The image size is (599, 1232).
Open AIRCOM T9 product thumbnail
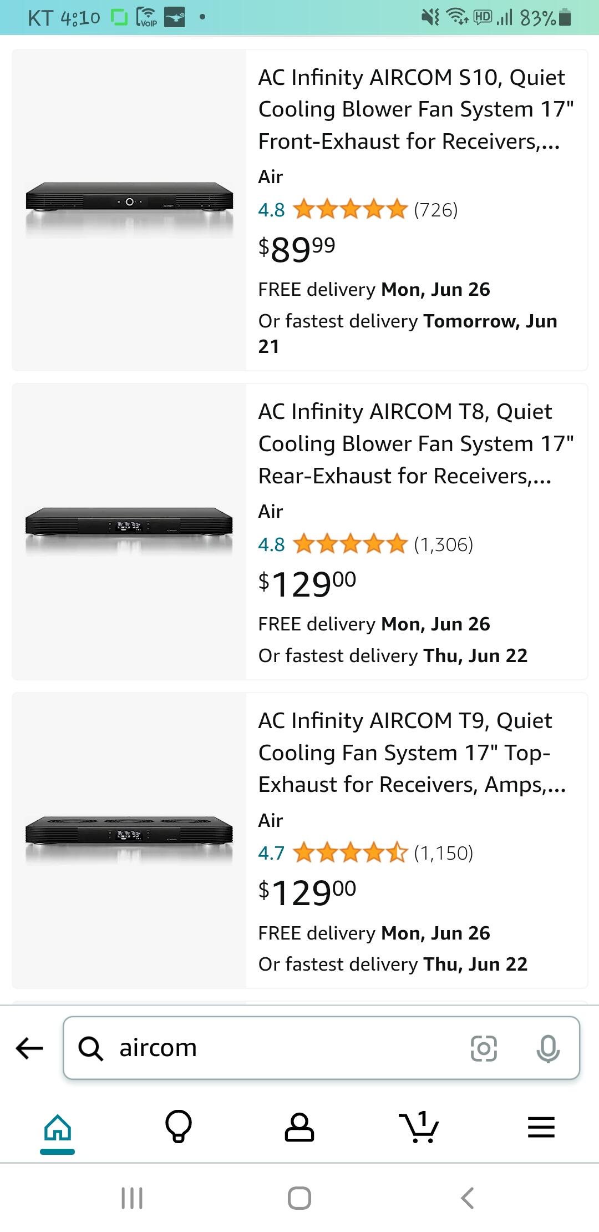pos(129,840)
